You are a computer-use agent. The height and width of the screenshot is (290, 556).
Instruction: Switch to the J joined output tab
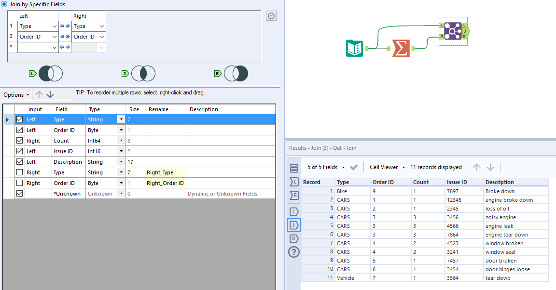coord(294,224)
